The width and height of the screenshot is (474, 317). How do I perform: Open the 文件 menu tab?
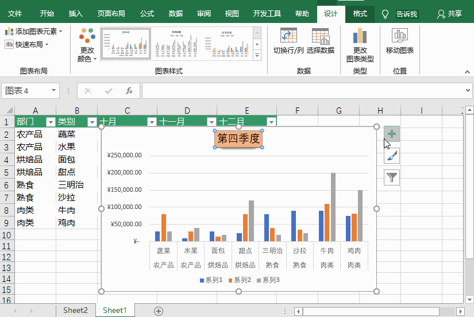point(15,14)
